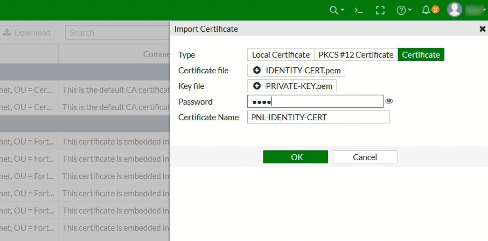488x241 pixels.
Task: Reveal the password with the eye toggle
Action: (x=389, y=101)
